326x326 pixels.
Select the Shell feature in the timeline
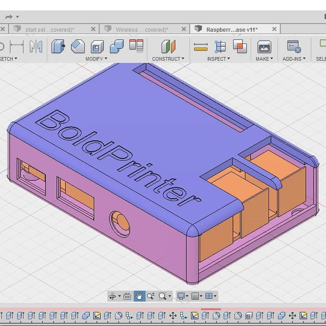249,315
